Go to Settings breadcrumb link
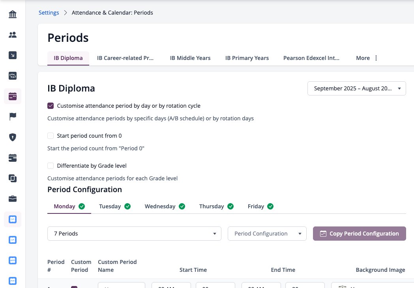Screen dimensions: 414x288 [49, 13]
